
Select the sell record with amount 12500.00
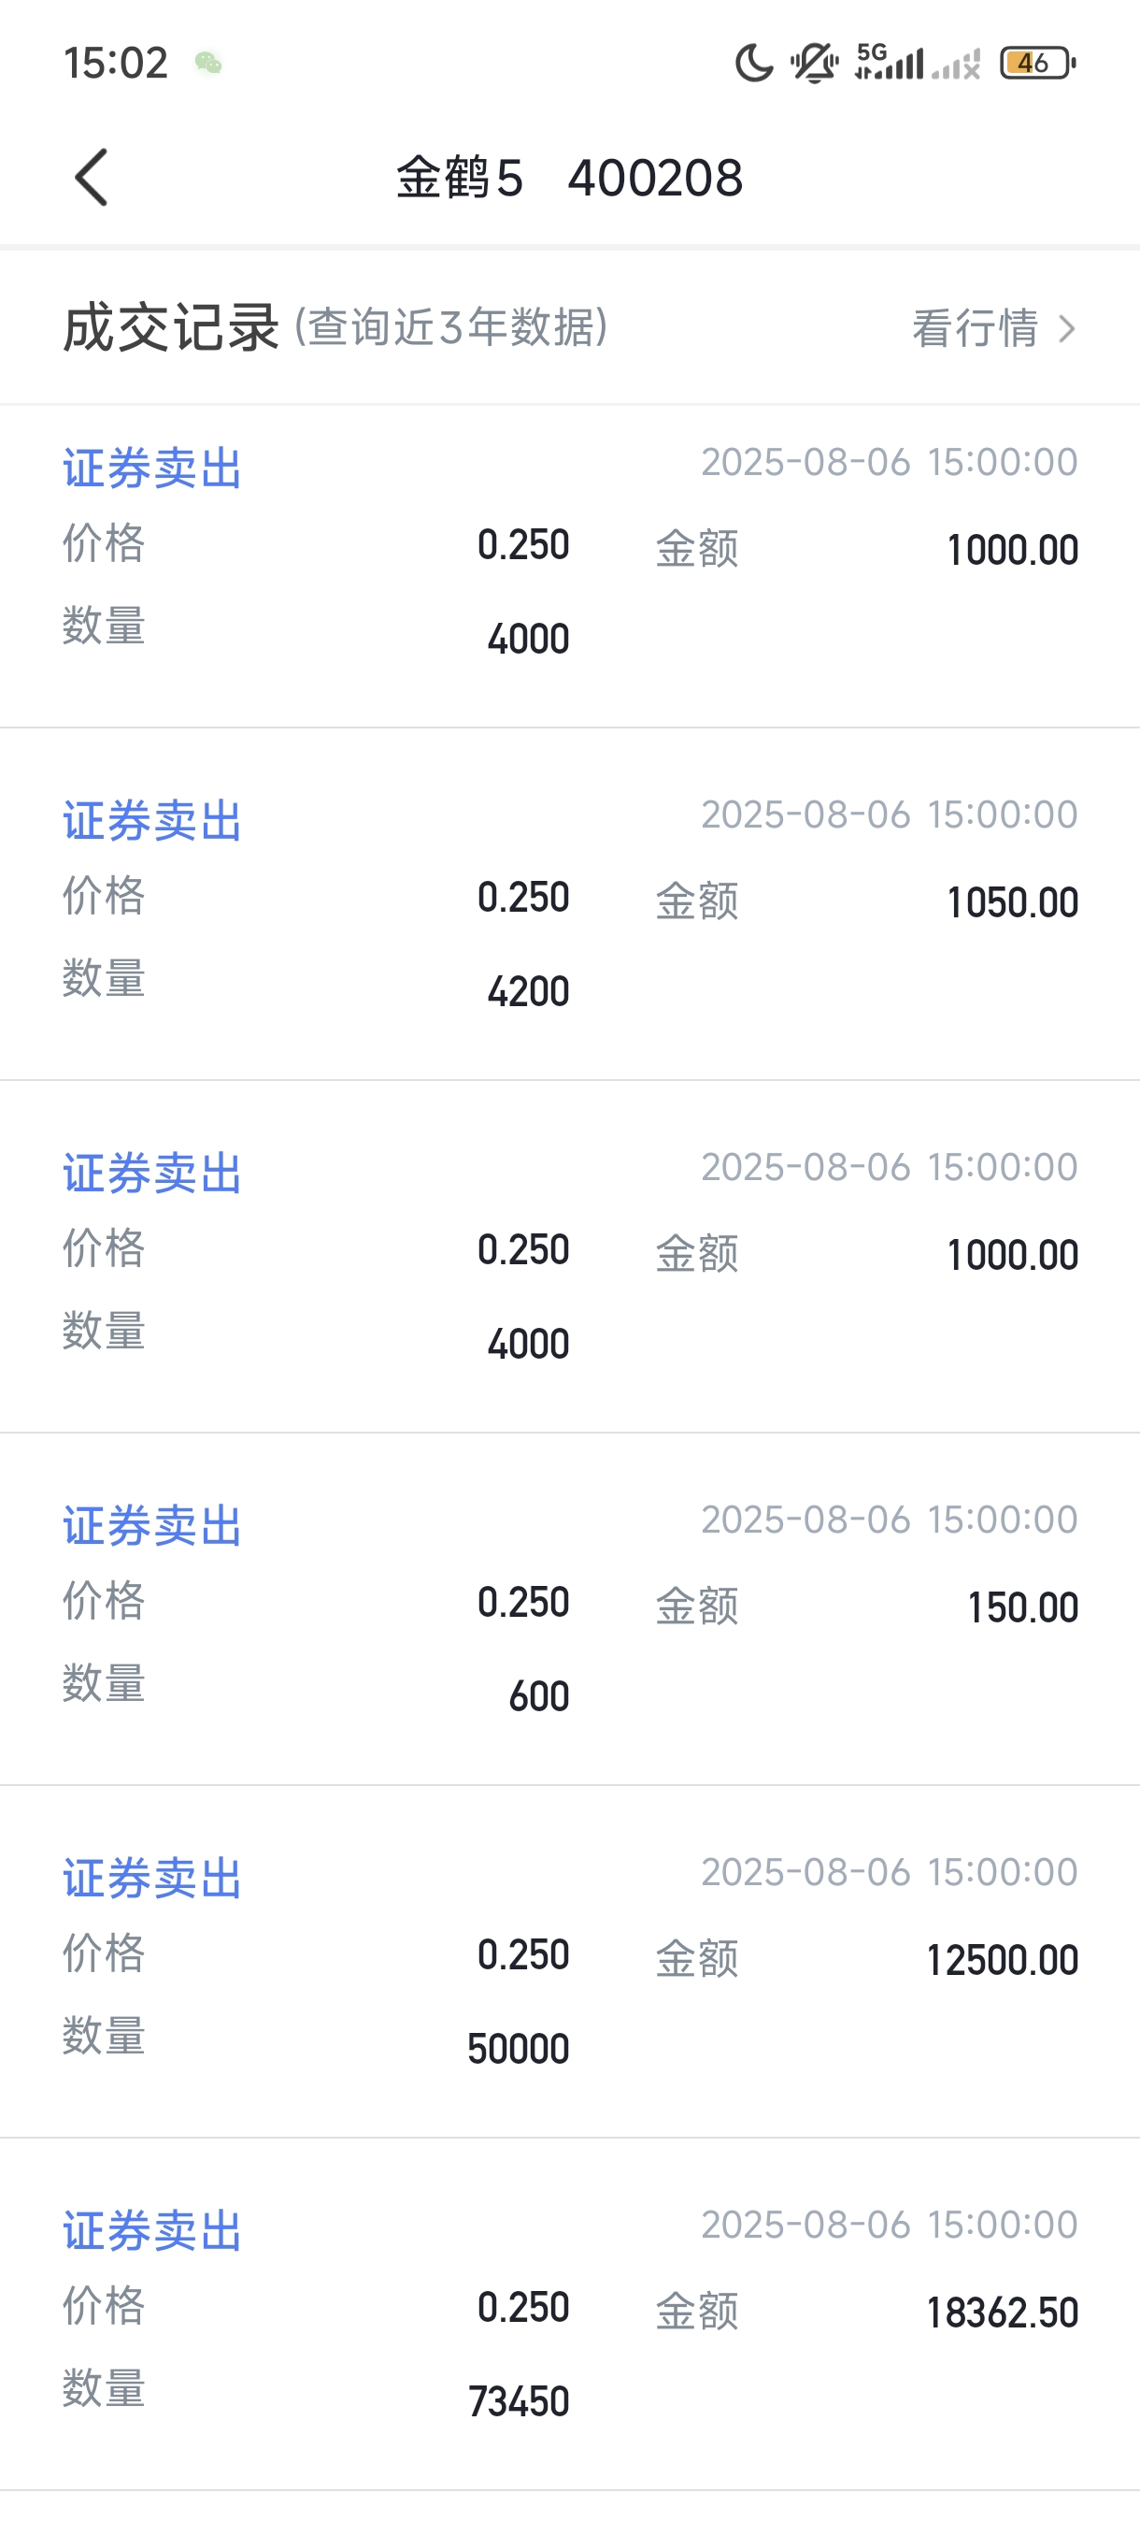[569, 1961]
